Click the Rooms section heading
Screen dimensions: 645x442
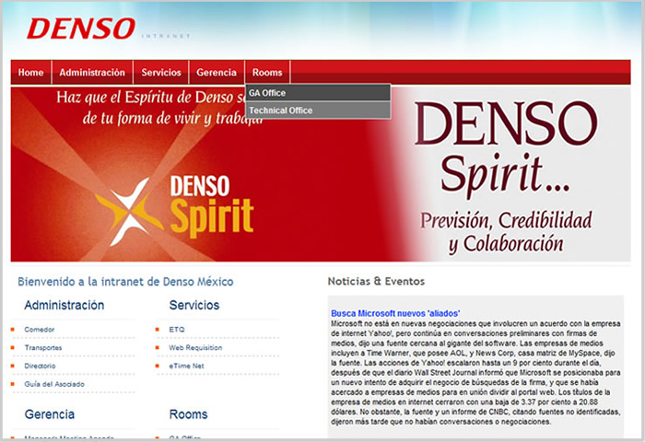click(188, 414)
